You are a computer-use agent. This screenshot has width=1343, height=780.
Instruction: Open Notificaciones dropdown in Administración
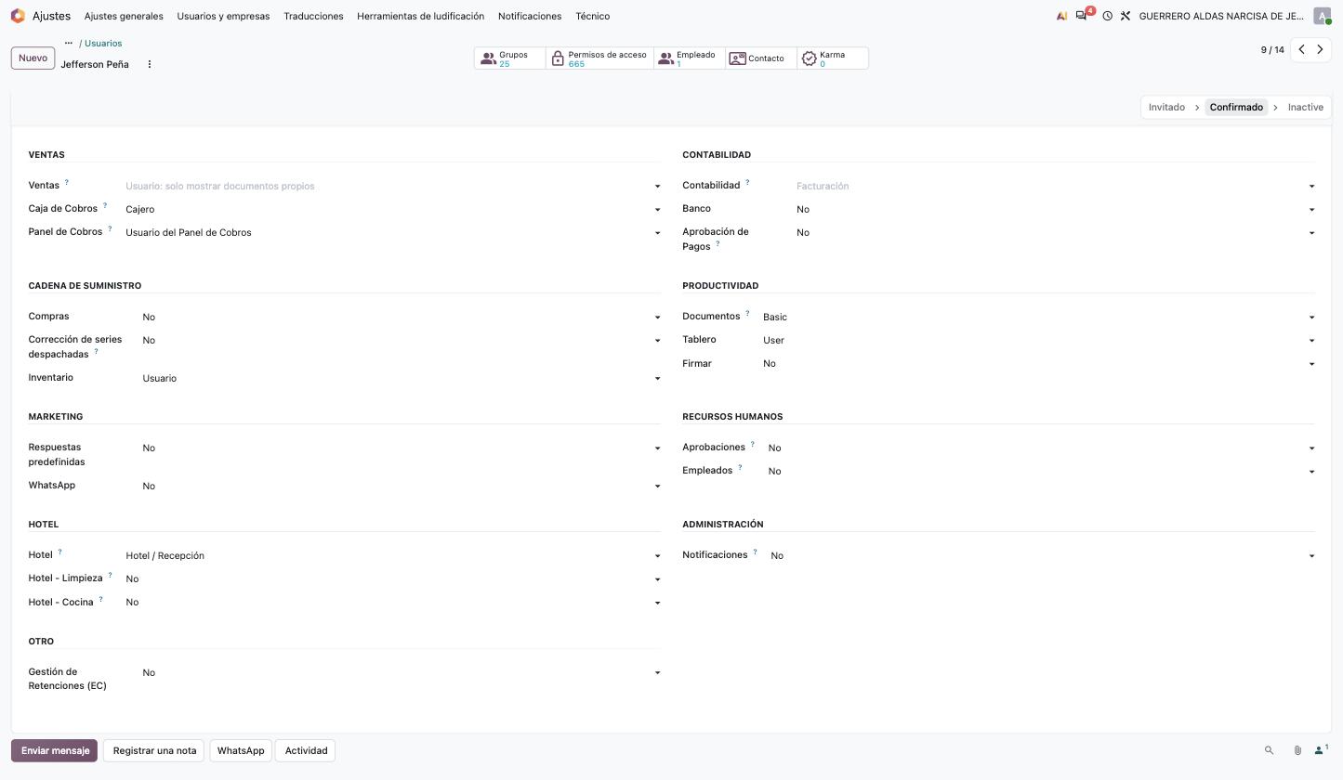click(x=1043, y=555)
